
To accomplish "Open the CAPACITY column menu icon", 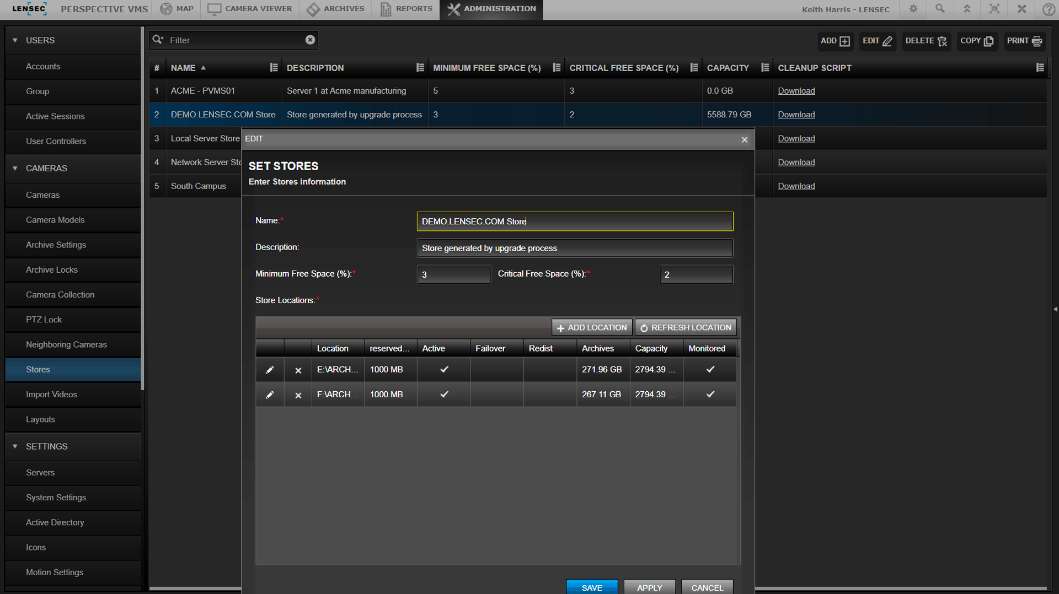I will (x=765, y=67).
